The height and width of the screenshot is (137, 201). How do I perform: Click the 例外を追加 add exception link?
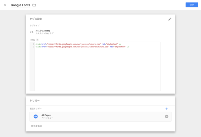37,126
